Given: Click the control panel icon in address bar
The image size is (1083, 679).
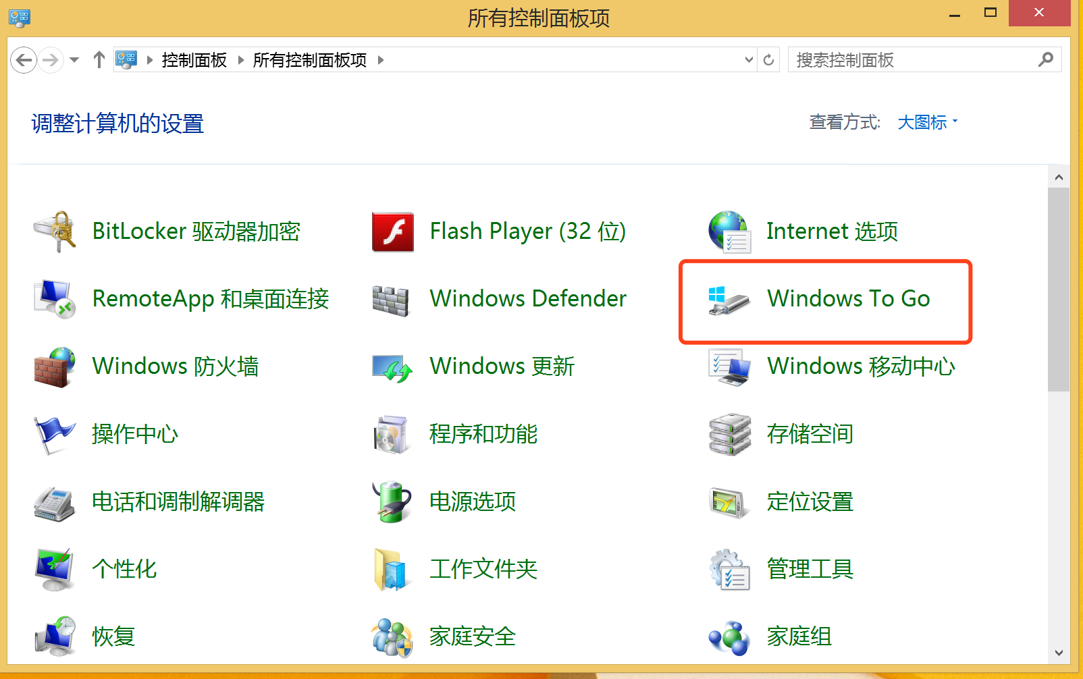Looking at the screenshot, I should [126, 59].
